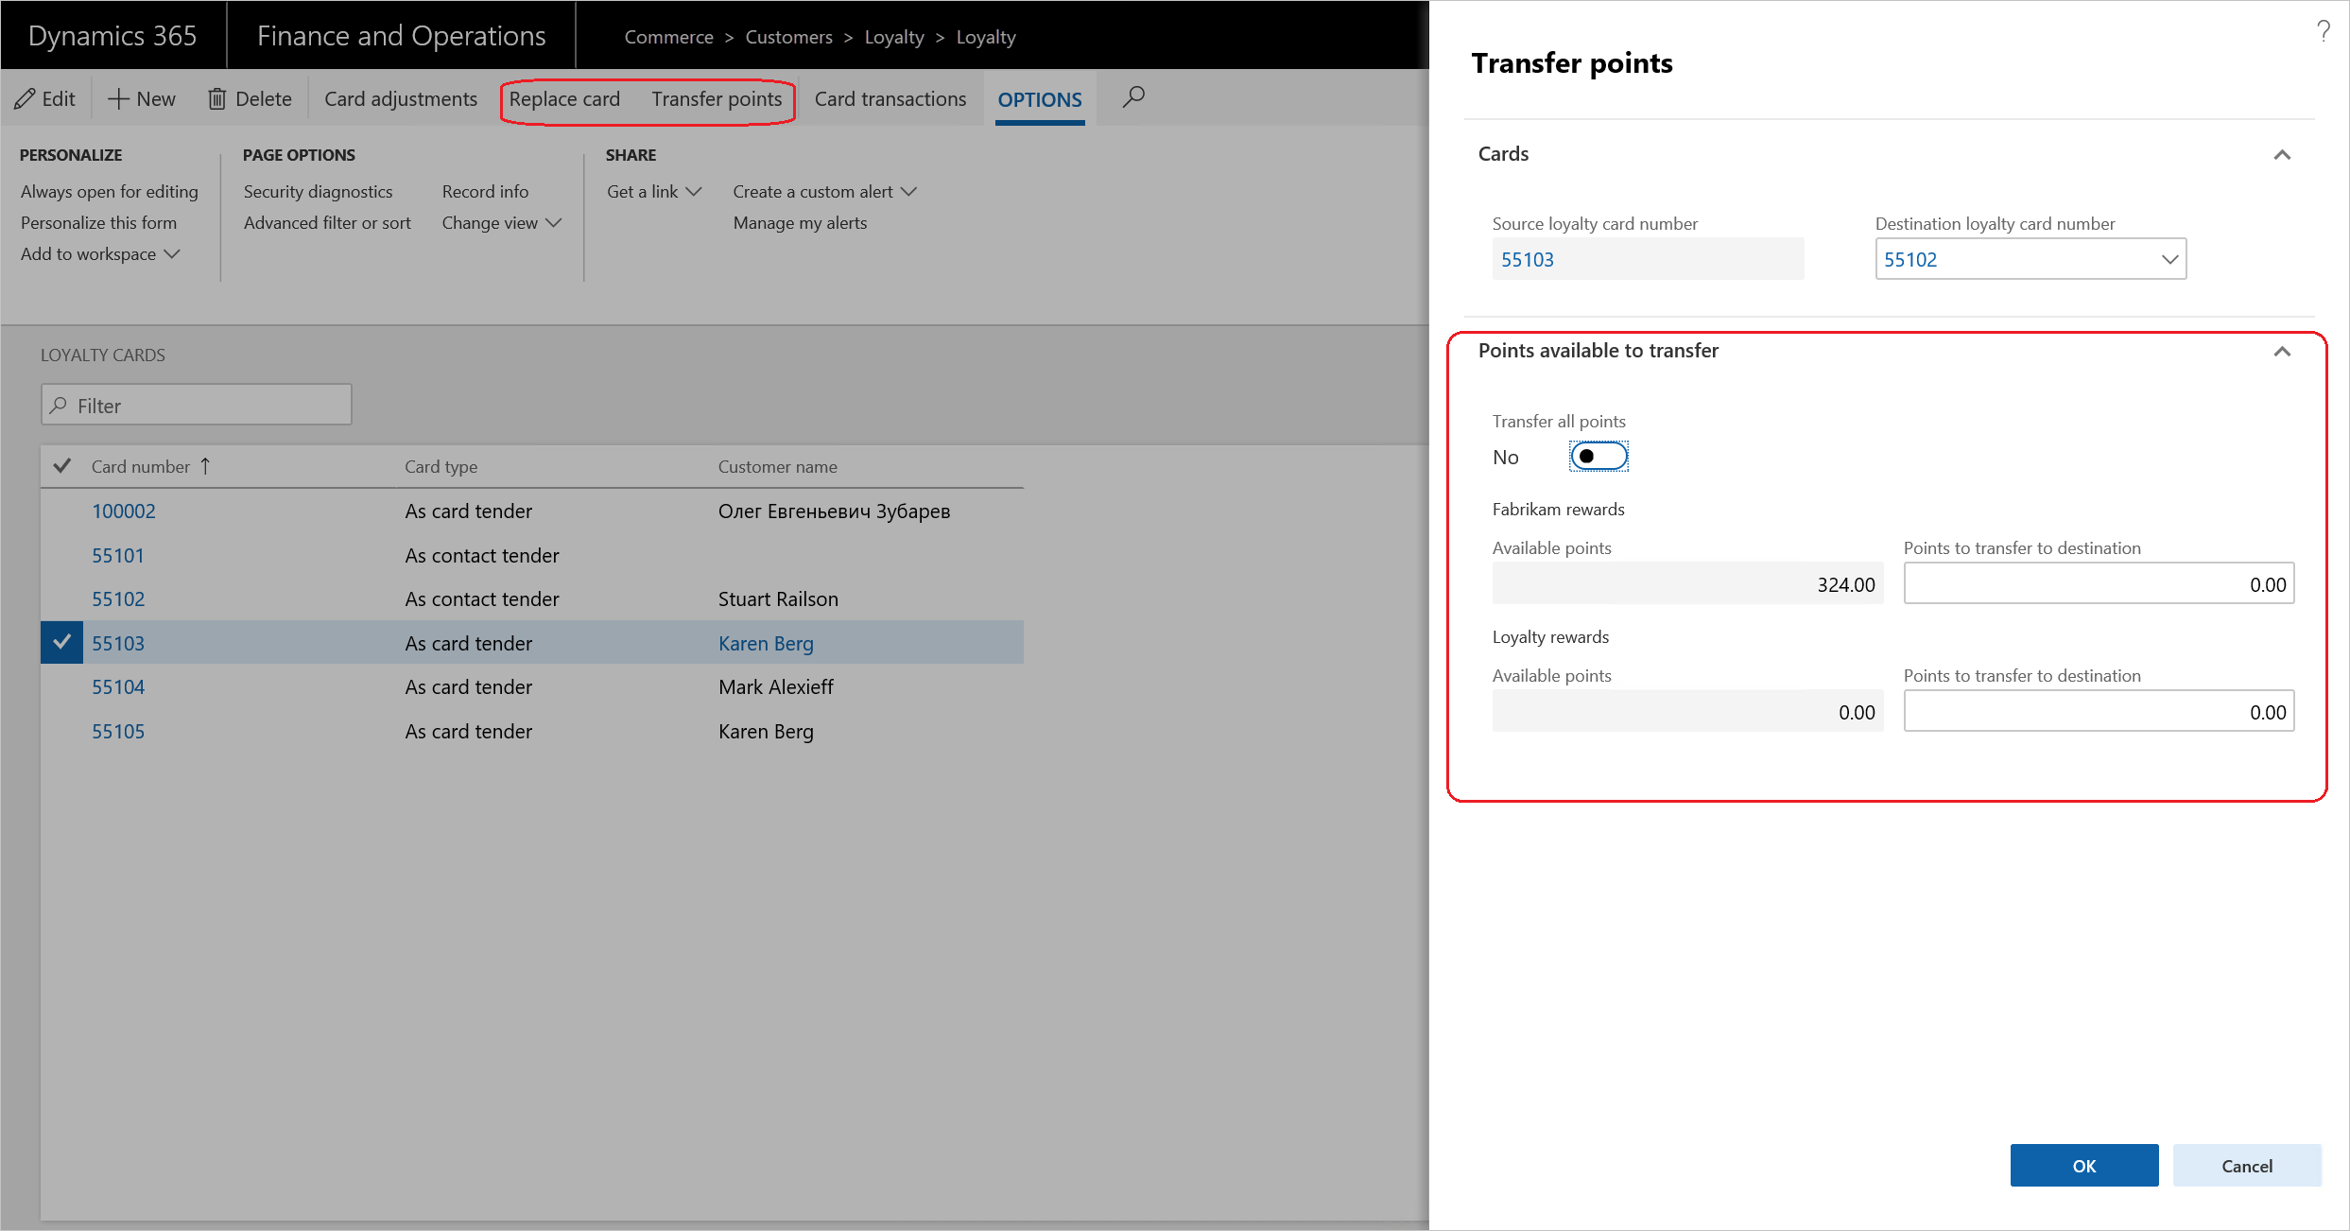Click the Card adjustments icon
The width and height of the screenshot is (2350, 1231).
click(400, 98)
